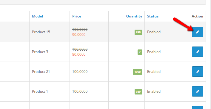Click the struck-through price for Product 15
The height and width of the screenshot is (109, 211).
point(80,30)
